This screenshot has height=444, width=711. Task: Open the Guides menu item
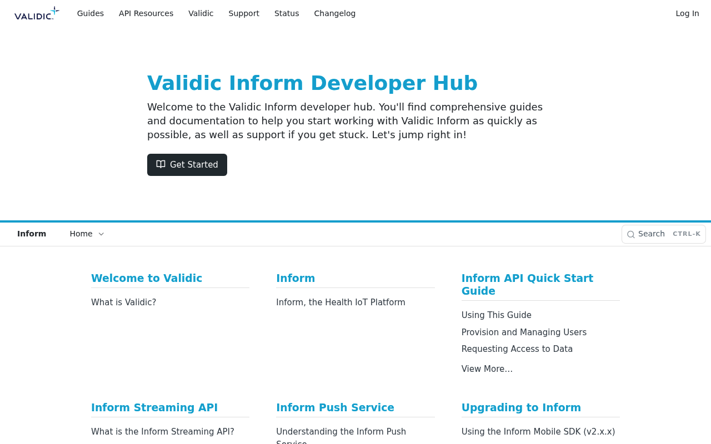tap(91, 13)
